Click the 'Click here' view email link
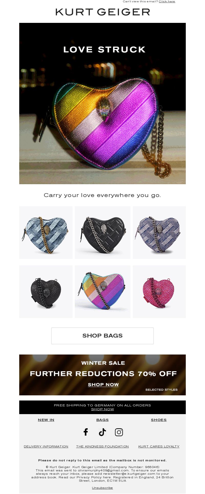This screenshot has height=494, width=205. tap(167, 2)
